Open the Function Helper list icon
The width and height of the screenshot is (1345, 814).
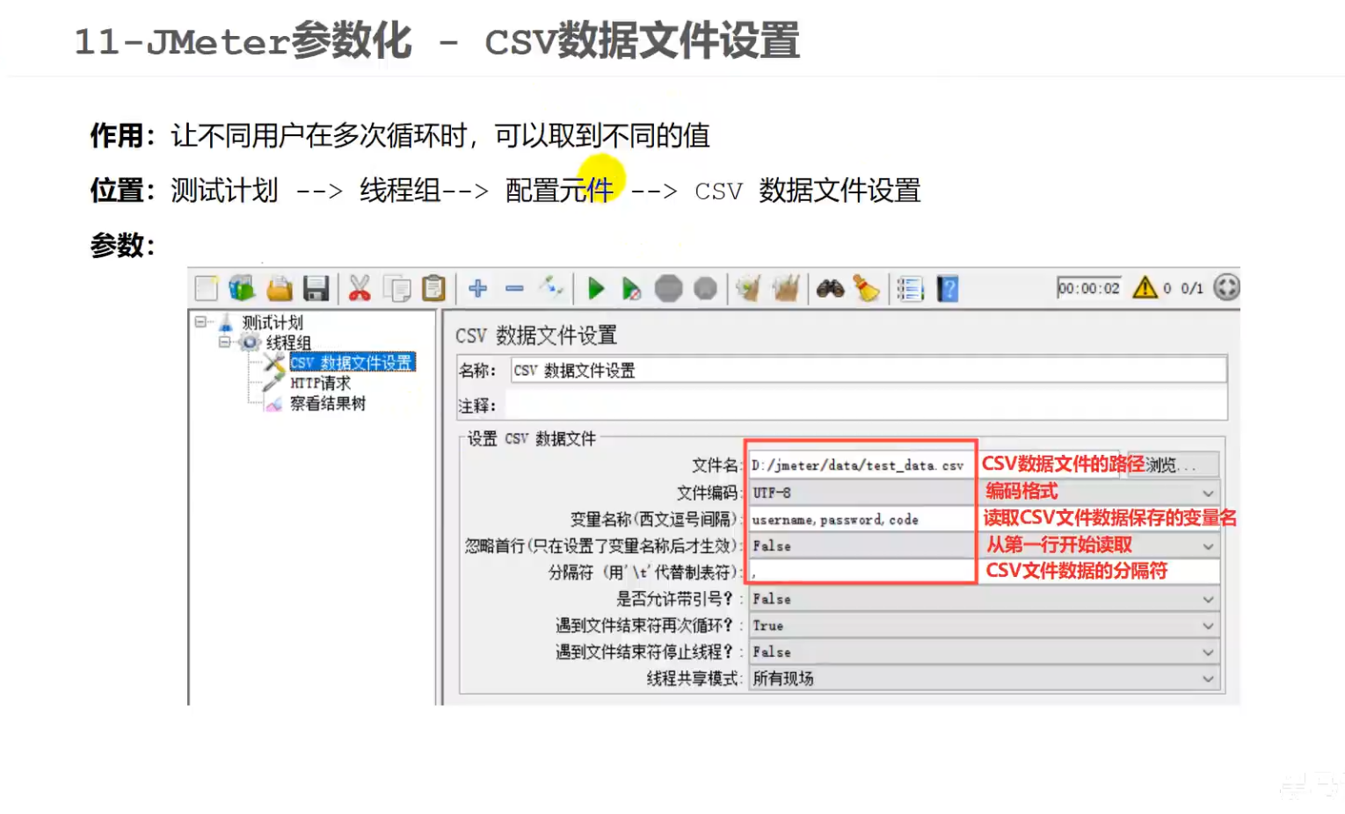[x=910, y=288]
